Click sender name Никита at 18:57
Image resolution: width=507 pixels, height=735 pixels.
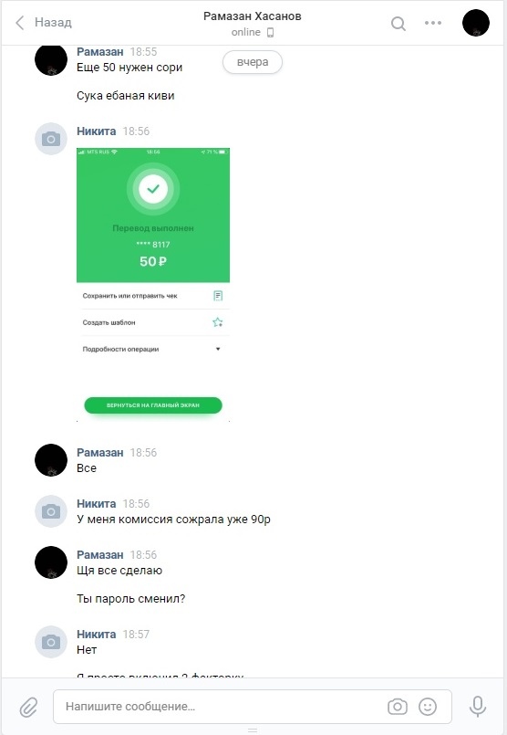[97, 635]
